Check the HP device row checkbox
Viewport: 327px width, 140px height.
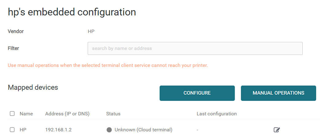12,130
